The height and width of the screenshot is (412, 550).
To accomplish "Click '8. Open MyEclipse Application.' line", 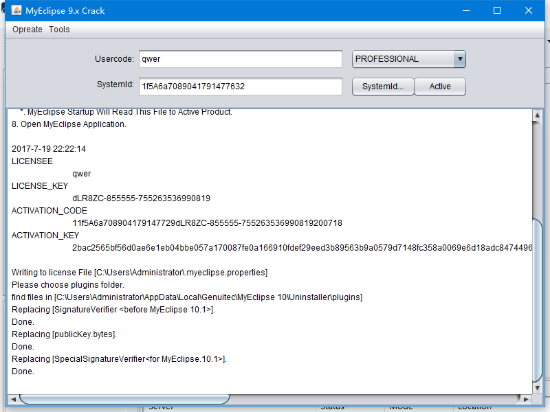I will click(69, 124).
